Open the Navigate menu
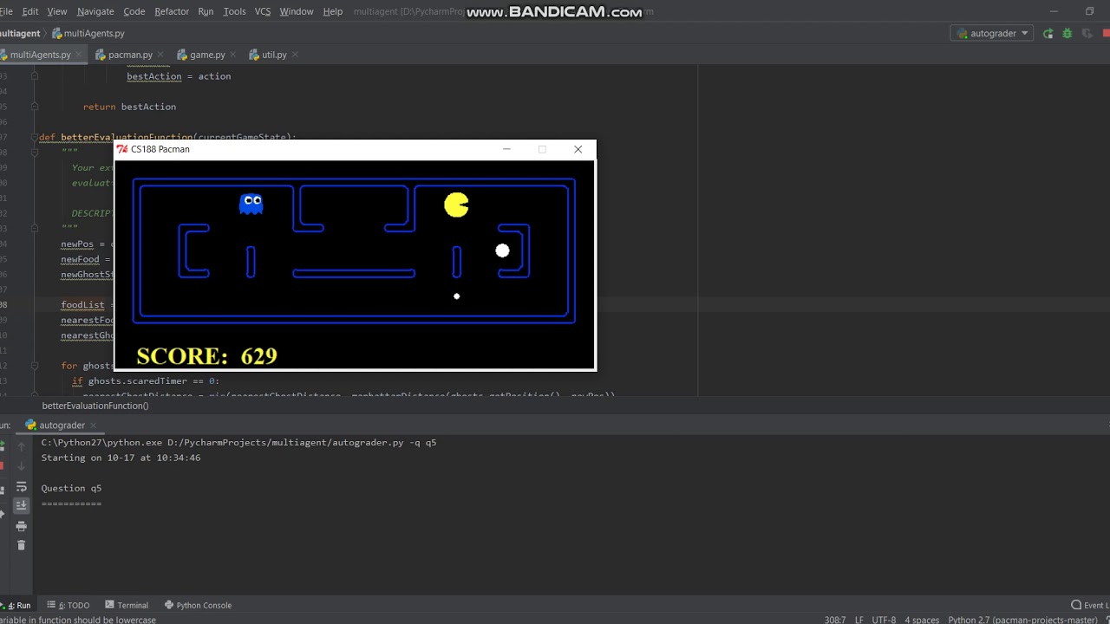1110x624 pixels. tap(95, 11)
